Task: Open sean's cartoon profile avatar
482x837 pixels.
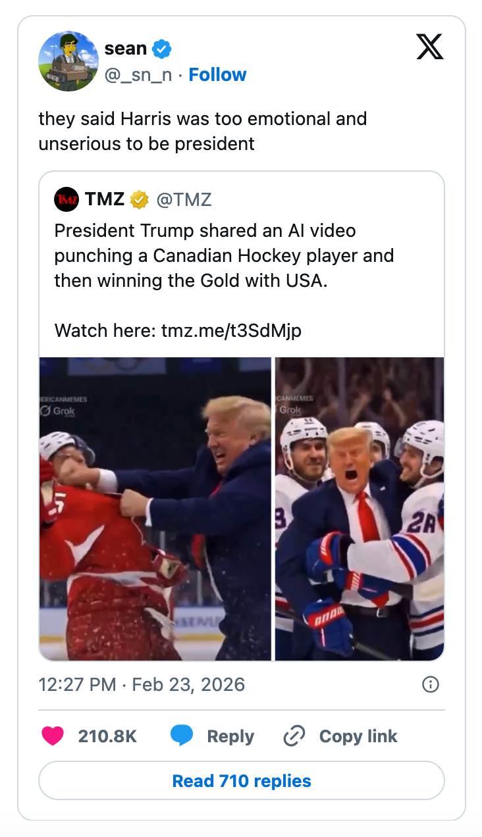Action: 68,61
